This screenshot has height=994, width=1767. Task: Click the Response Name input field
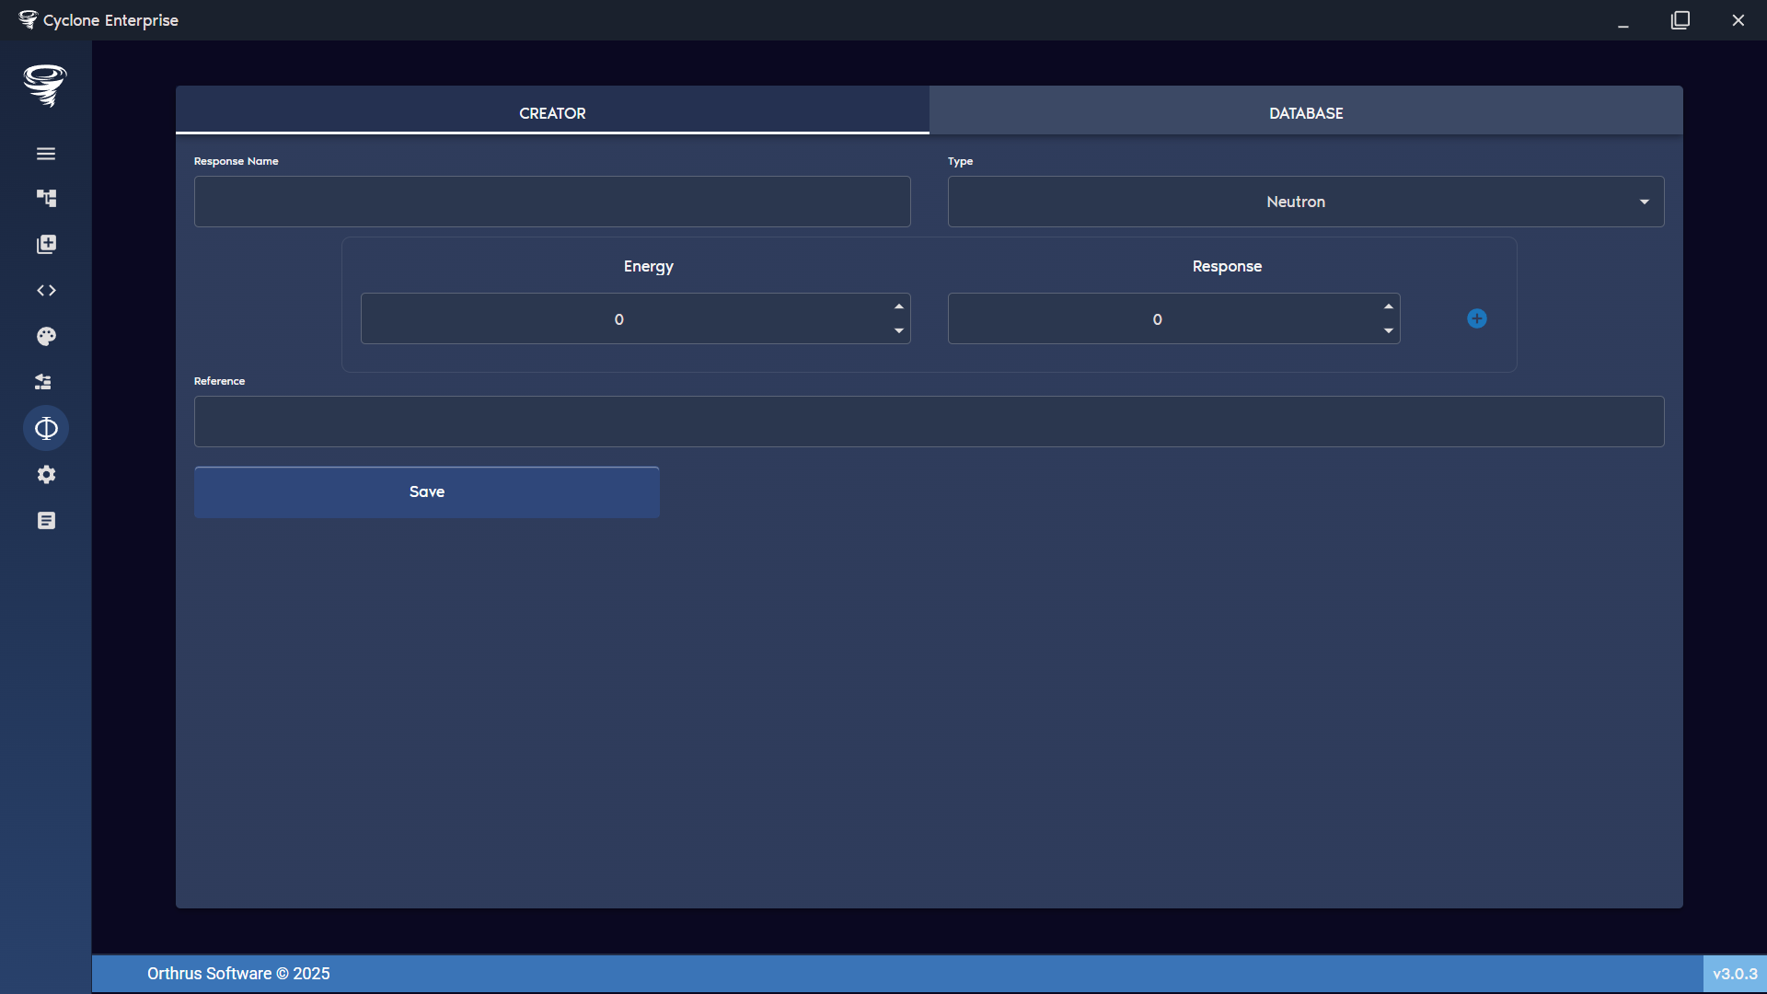552,202
